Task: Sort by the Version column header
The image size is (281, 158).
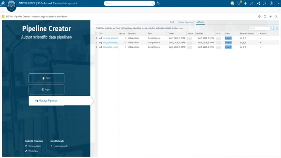Action: click(x=122, y=33)
